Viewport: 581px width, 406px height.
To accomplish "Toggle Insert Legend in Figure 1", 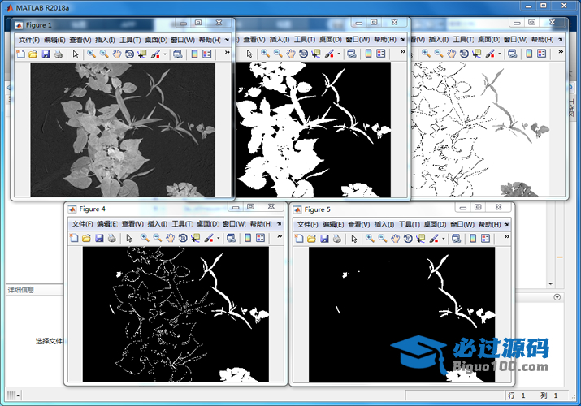I will [x=207, y=54].
